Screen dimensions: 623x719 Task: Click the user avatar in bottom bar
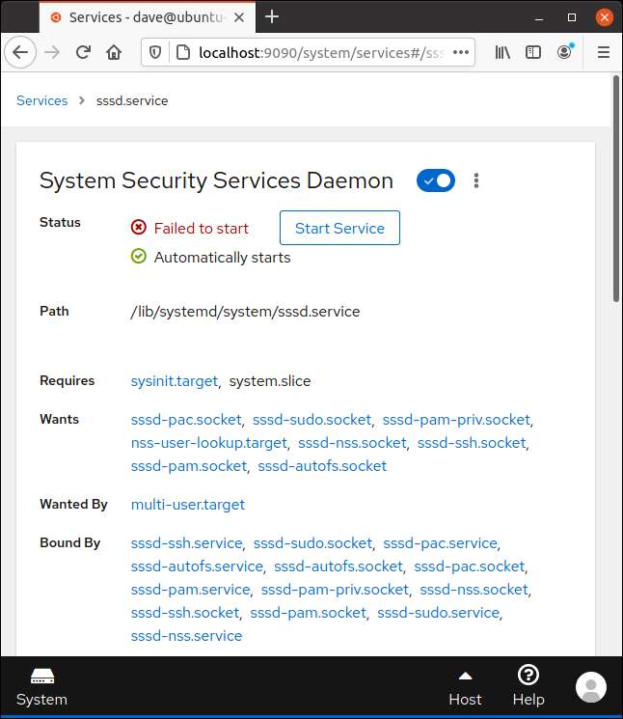click(590, 687)
